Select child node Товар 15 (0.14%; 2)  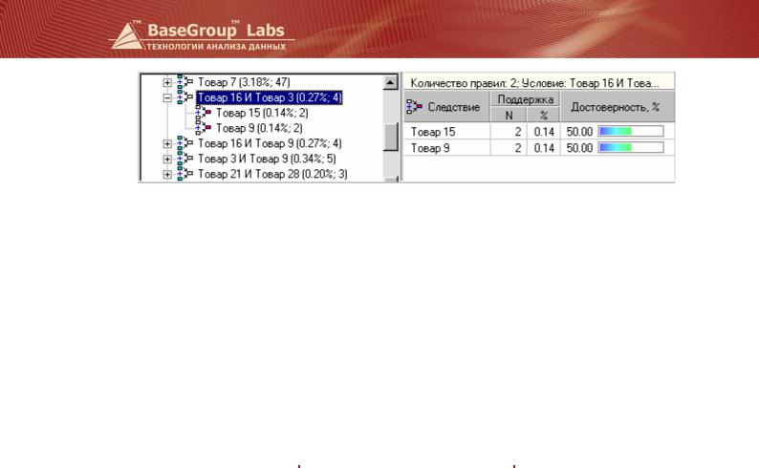262,113
